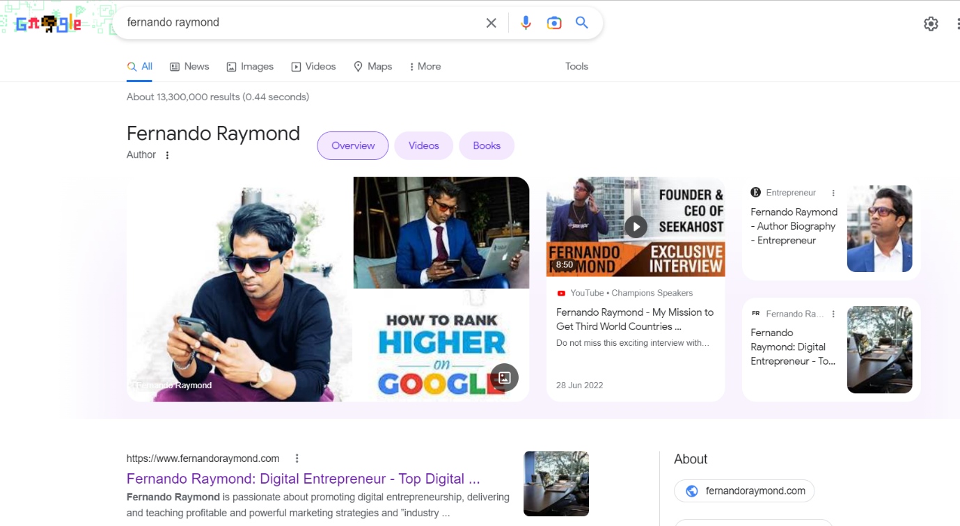Image resolution: width=960 pixels, height=526 pixels.
Task: Open the Entrepreneur card portrait thumbnail
Action: [x=879, y=228]
